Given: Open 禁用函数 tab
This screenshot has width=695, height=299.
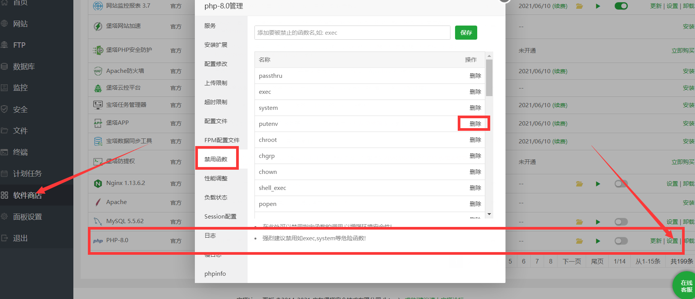Looking at the screenshot, I should tap(216, 159).
